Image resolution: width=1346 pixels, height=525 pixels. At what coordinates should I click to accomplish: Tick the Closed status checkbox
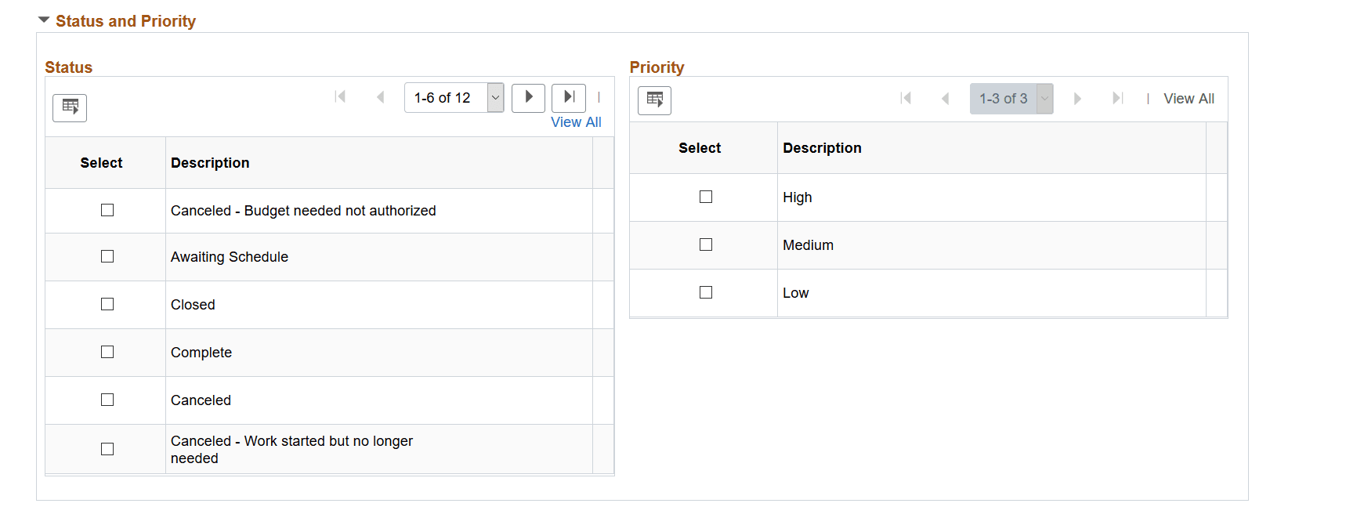point(107,304)
